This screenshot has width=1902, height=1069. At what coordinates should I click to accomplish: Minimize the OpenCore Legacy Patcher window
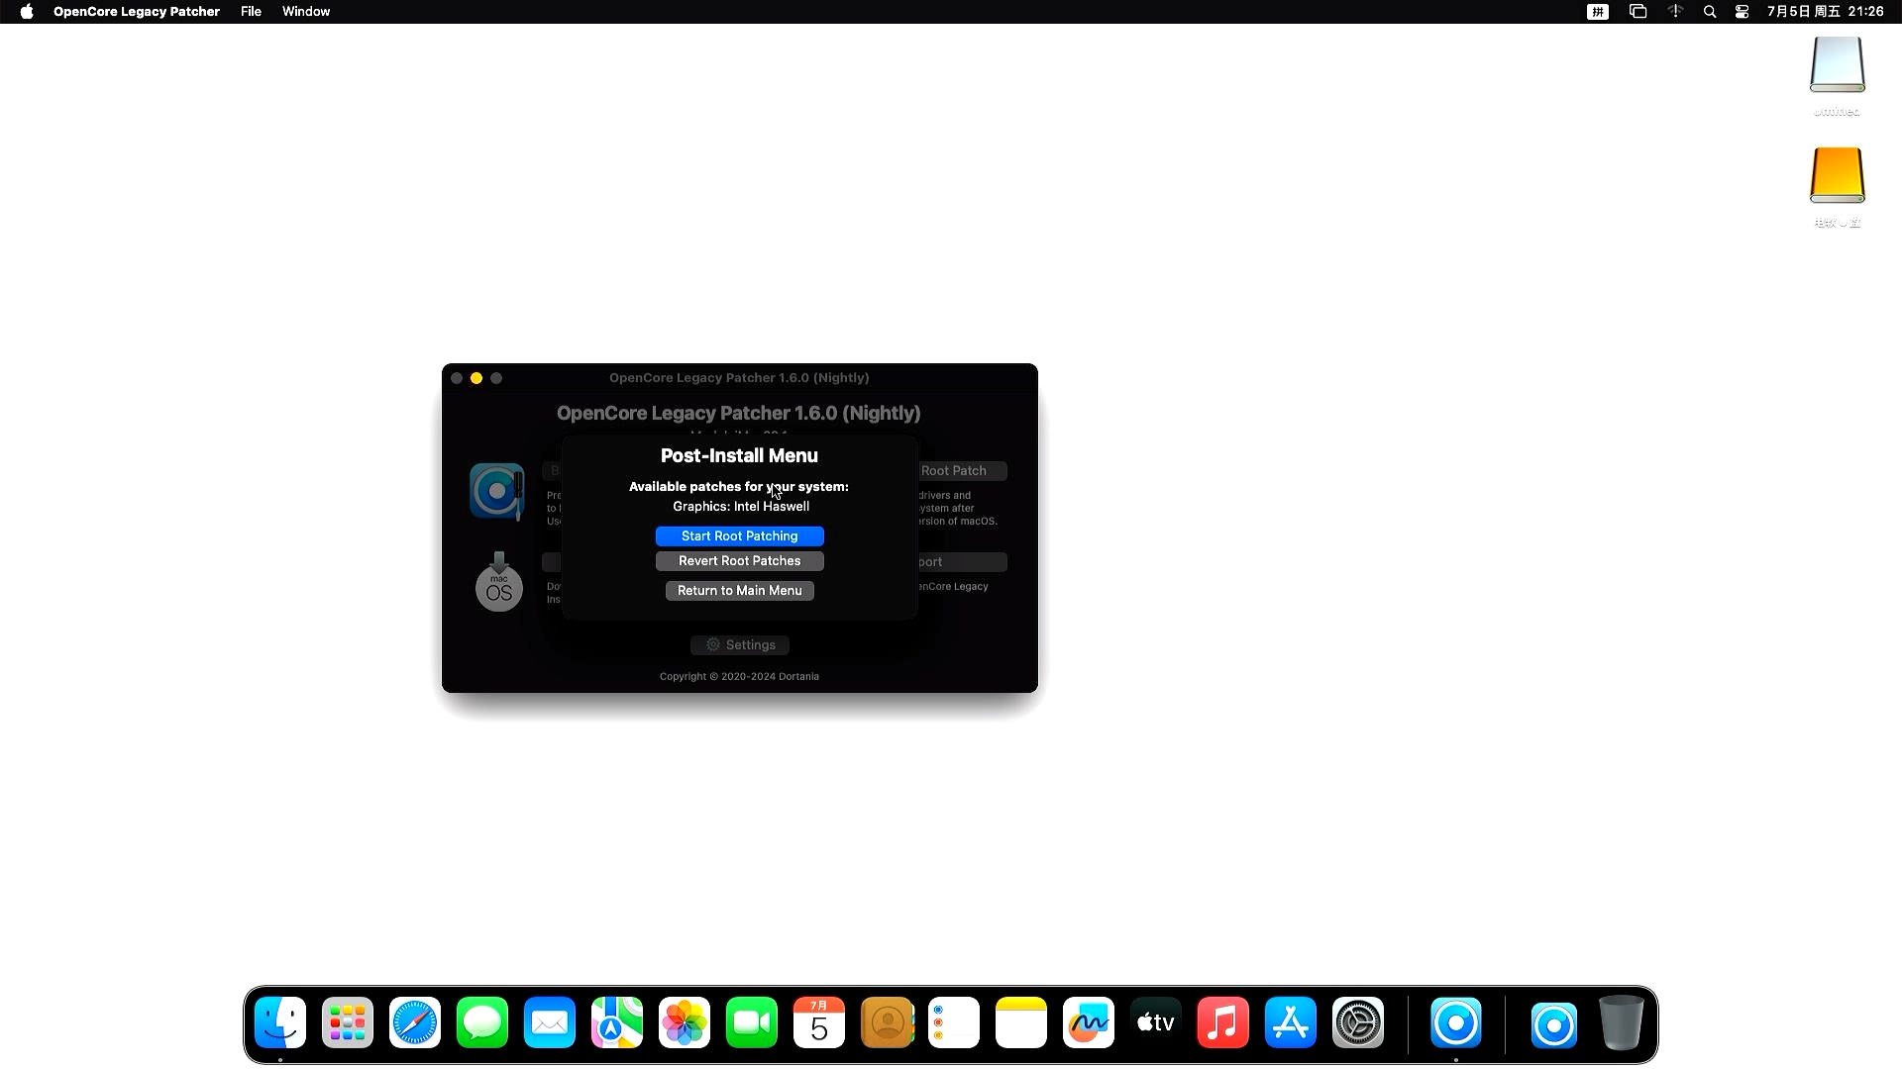point(476,378)
